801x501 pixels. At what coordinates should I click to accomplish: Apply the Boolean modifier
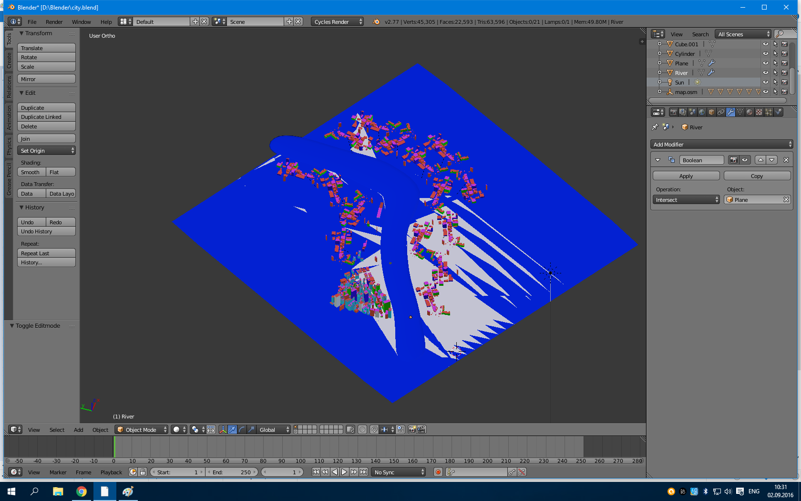(x=686, y=176)
